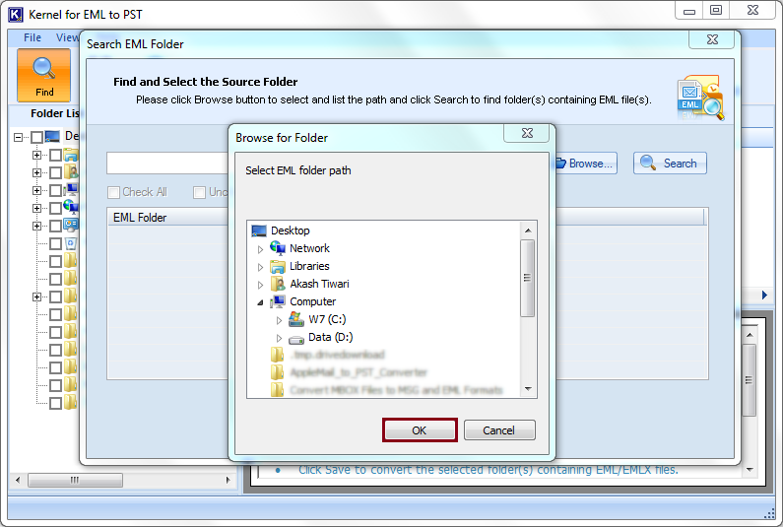783x527 pixels.
Task: Open the File menu
Action: (x=33, y=37)
